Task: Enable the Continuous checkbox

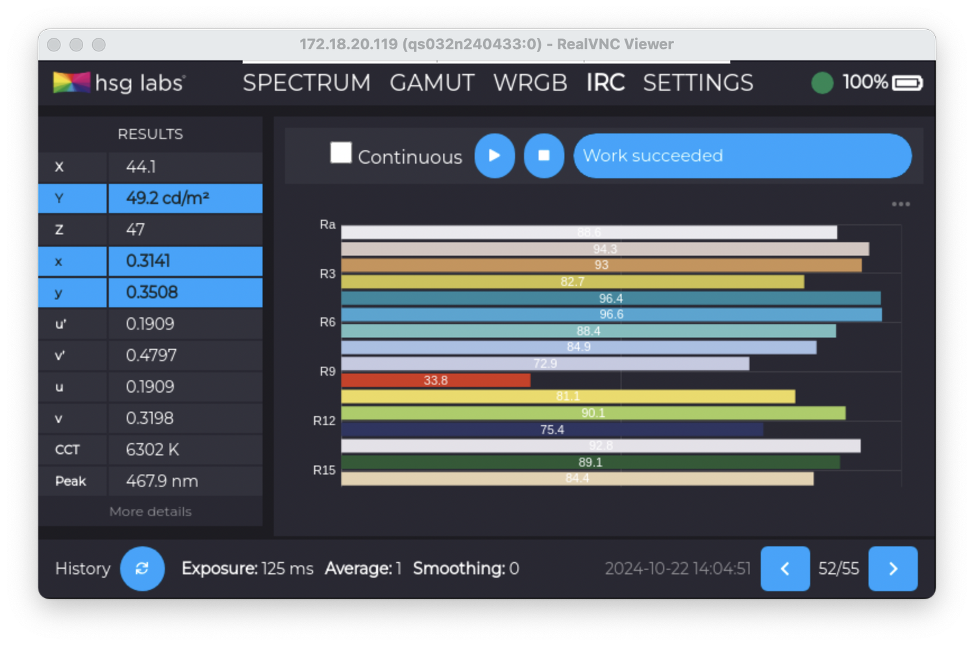Action: click(341, 153)
